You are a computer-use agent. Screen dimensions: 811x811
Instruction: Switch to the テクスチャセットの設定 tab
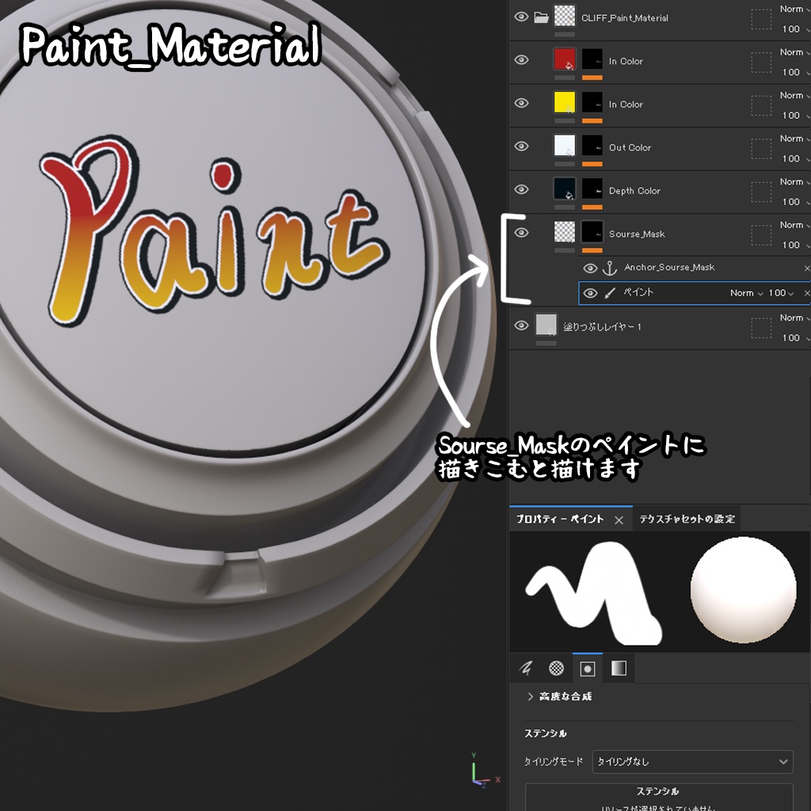pos(686,520)
